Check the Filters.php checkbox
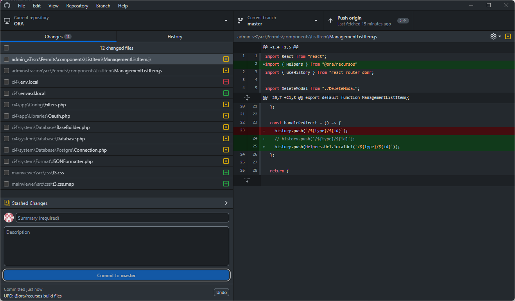Image resolution: width=515 pixels, height=301 pixels. click(7, 105)
